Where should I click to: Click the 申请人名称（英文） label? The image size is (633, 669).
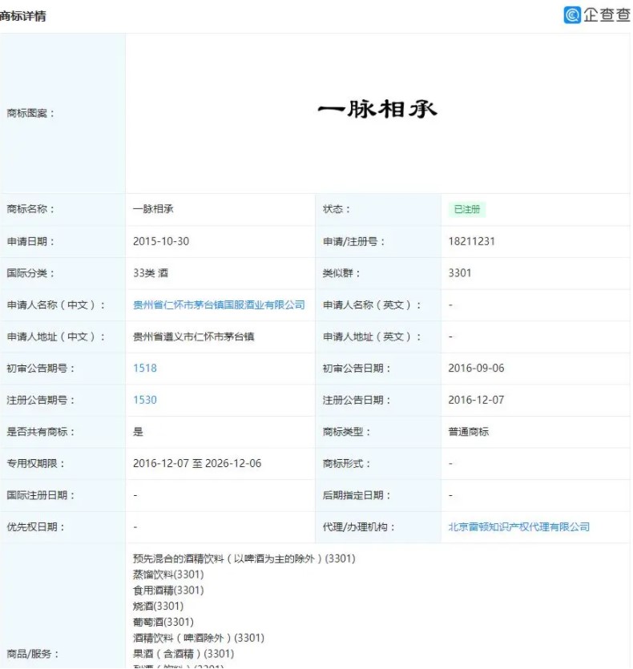pyautogui.click(x=372, y=305)
